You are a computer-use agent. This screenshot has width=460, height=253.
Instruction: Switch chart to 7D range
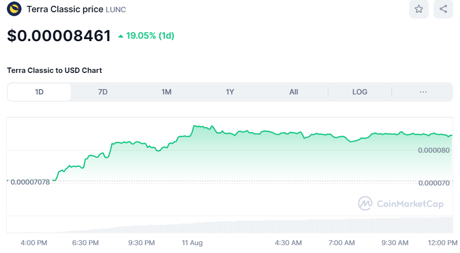tap(103, 92)
